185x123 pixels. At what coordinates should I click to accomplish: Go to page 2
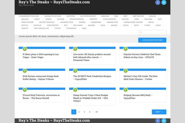79,112
